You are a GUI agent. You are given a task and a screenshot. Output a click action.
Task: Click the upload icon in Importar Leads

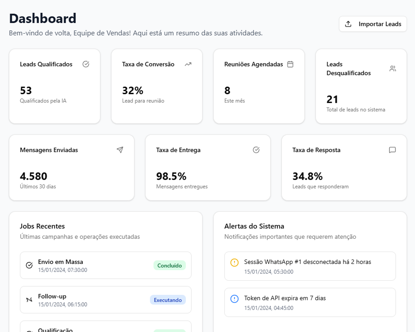point(348,24)
